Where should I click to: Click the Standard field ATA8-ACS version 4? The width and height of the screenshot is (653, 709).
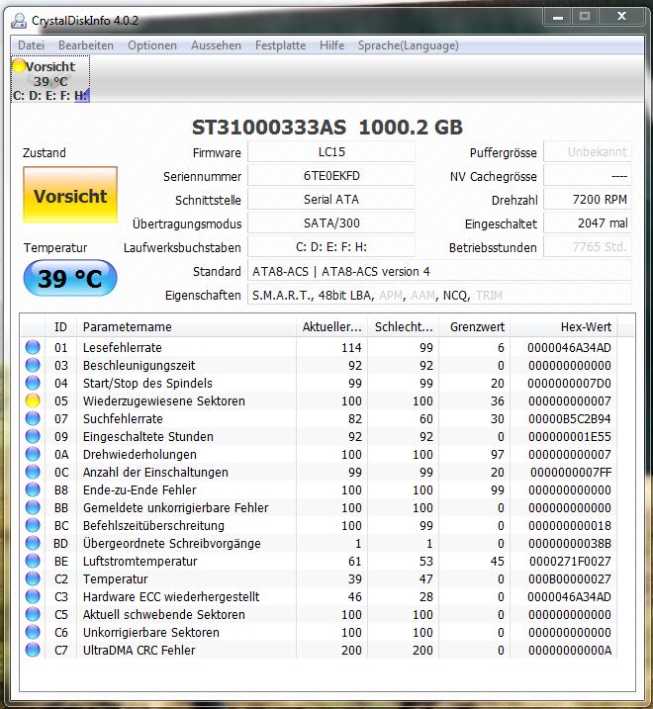coord(439,271)
